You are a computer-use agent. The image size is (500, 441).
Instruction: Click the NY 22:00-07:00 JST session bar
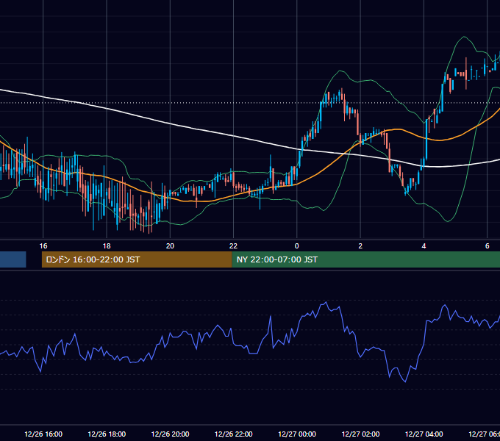point(365,259)
